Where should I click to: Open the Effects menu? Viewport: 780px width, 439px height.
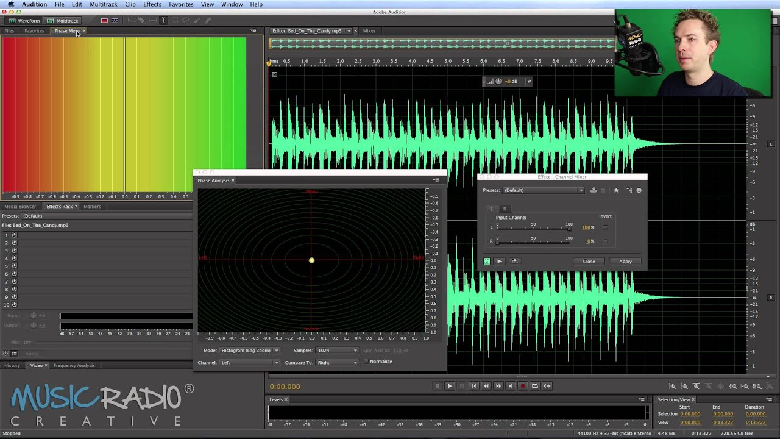(152, 4)
